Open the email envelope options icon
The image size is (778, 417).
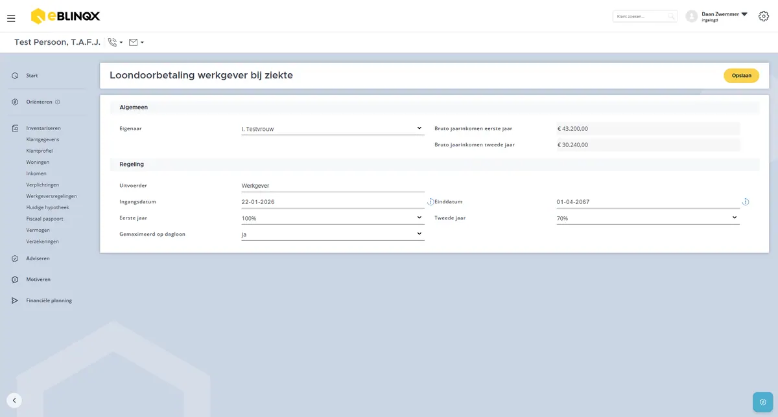[x=134, y=43]
